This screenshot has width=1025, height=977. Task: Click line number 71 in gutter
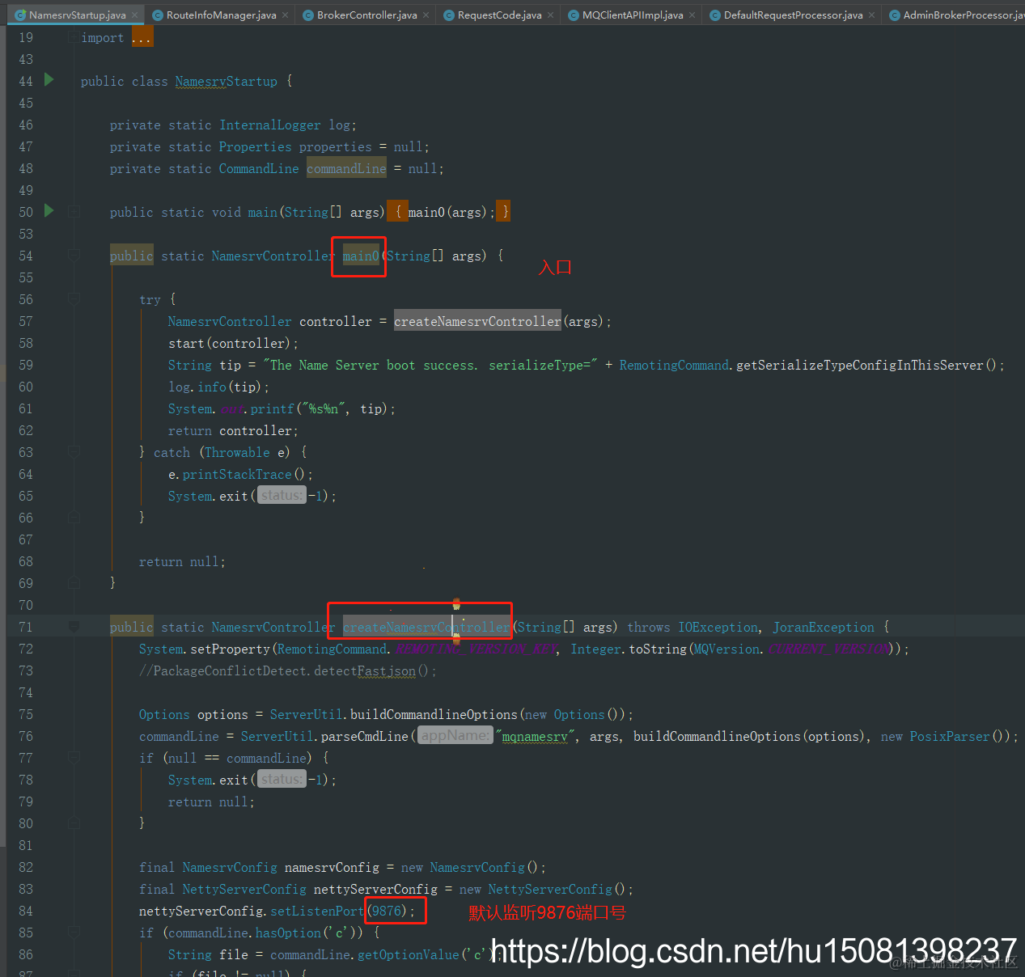[26, 627]
